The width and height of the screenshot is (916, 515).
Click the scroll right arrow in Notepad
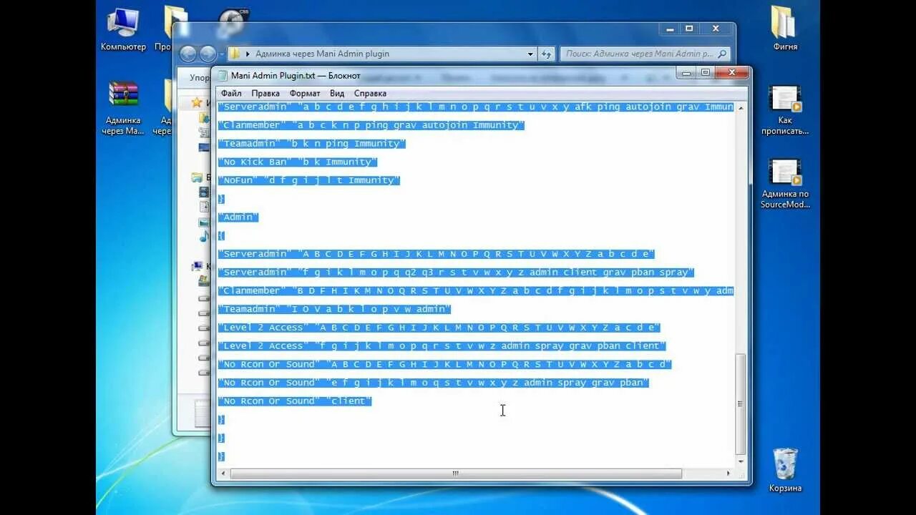(x=729, y=474)
